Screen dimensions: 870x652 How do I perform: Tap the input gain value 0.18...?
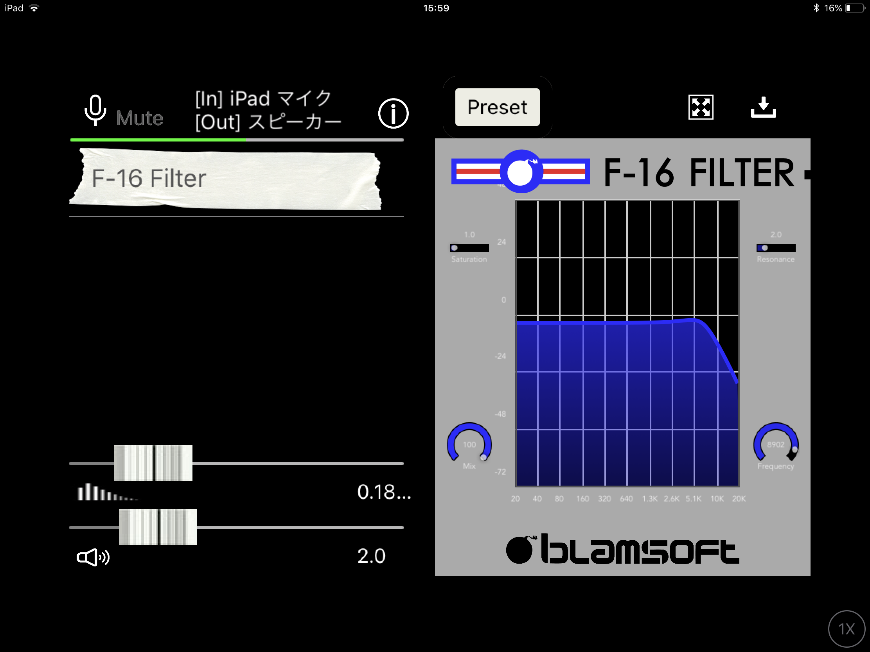tap(383, 492)
